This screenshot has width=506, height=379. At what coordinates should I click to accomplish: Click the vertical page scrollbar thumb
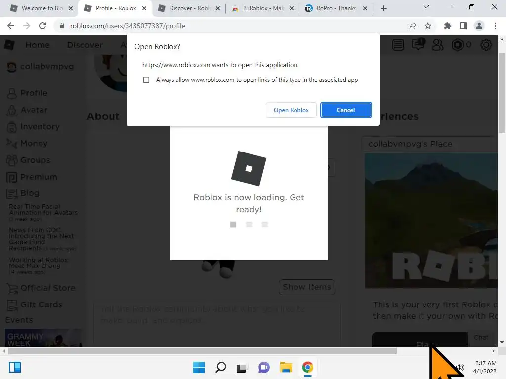[502, 93]
